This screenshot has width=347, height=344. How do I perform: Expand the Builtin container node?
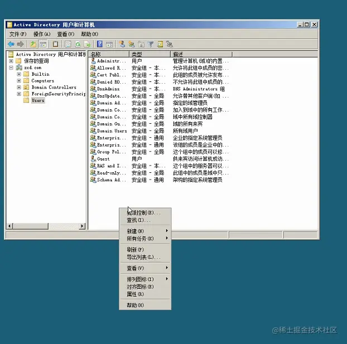point(19,74)
